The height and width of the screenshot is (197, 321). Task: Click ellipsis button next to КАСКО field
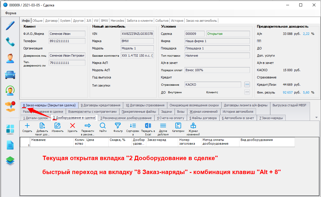[x=247, y=85]
